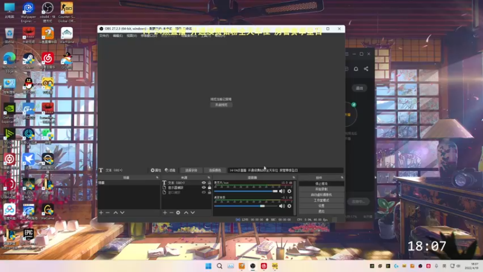Open WeGame desktop icon

click(48, 212)
